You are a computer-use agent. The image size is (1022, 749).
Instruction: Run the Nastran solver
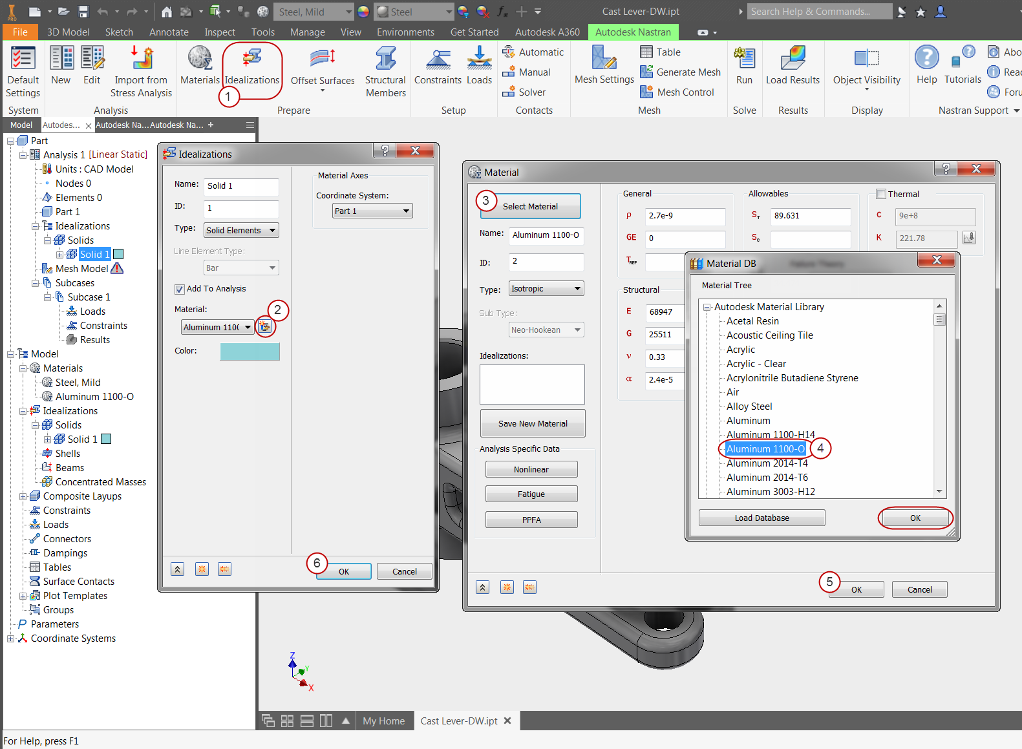(x=744, y=65)
